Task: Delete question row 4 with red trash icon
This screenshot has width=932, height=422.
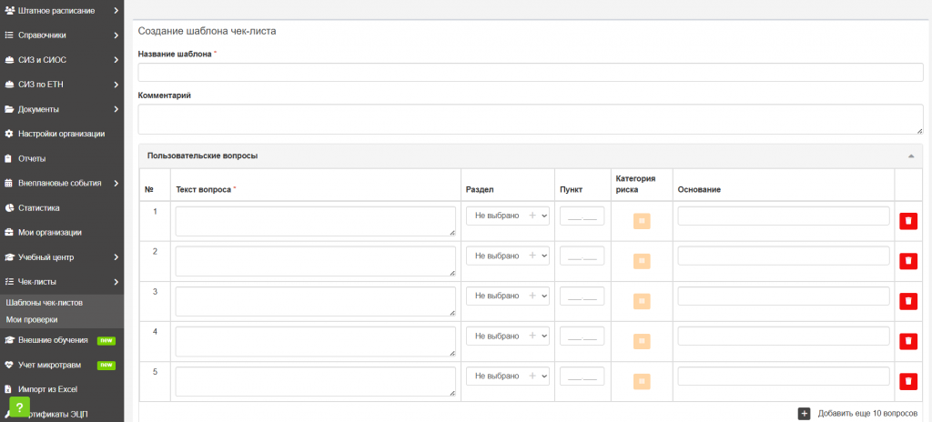Action: coord(908,341)
